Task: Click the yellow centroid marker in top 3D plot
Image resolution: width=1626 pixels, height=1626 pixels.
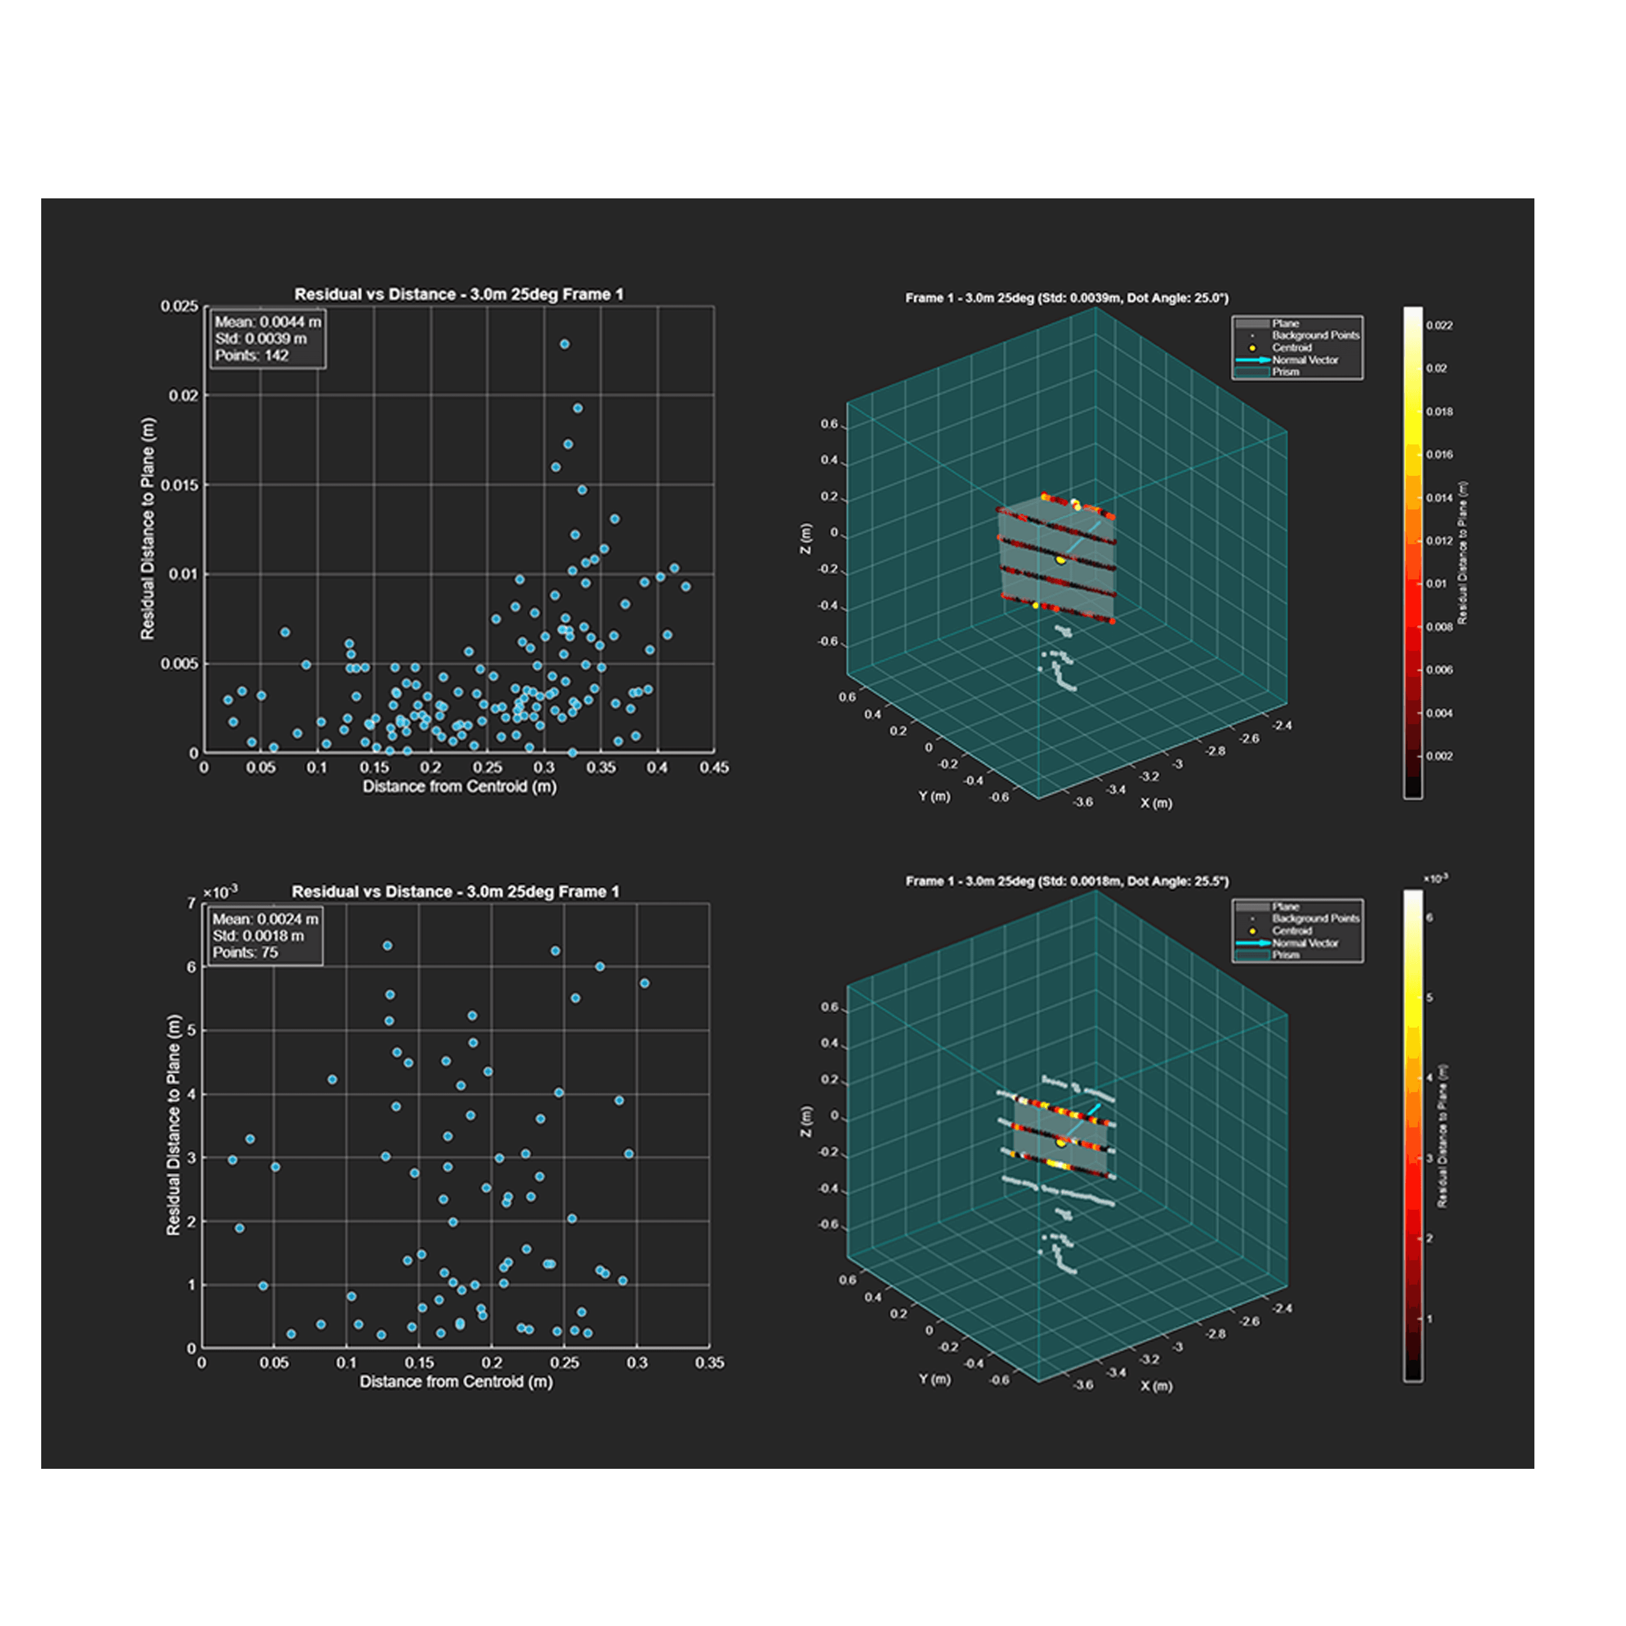Action: point(1061,560)
